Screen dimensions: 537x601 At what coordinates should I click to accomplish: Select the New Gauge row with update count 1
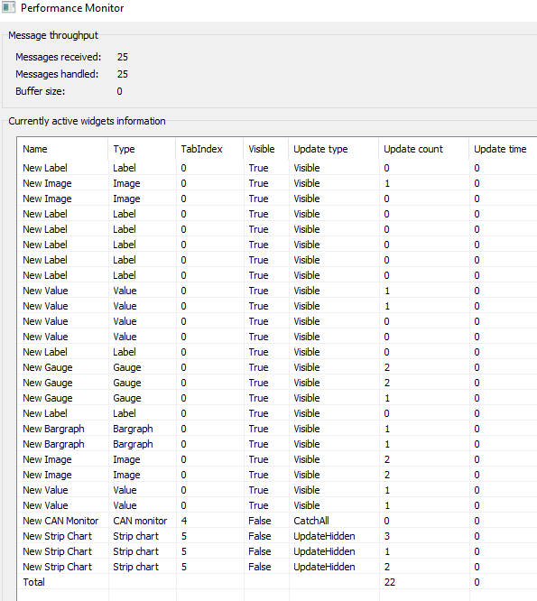click(48, 398)
